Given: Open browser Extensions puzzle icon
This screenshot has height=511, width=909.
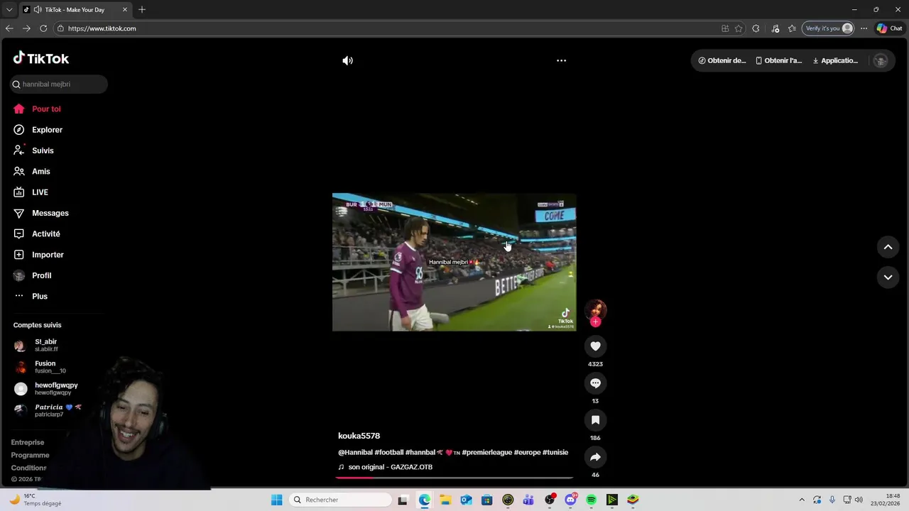Looking at the screenshot, I should pyautogui.click(x=756, y=28).
